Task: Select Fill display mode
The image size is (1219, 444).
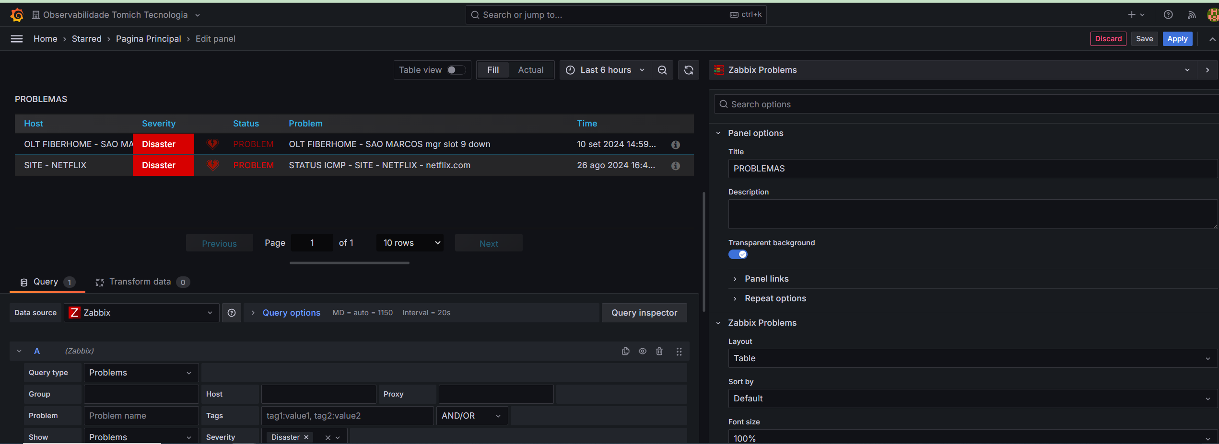Action: 493,70
